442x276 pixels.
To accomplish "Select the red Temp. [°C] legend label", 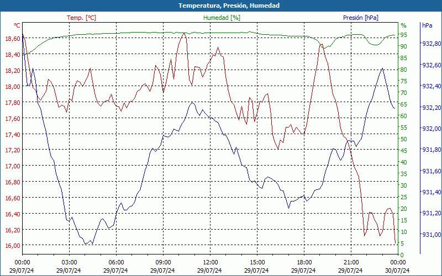I will [81, 18].
